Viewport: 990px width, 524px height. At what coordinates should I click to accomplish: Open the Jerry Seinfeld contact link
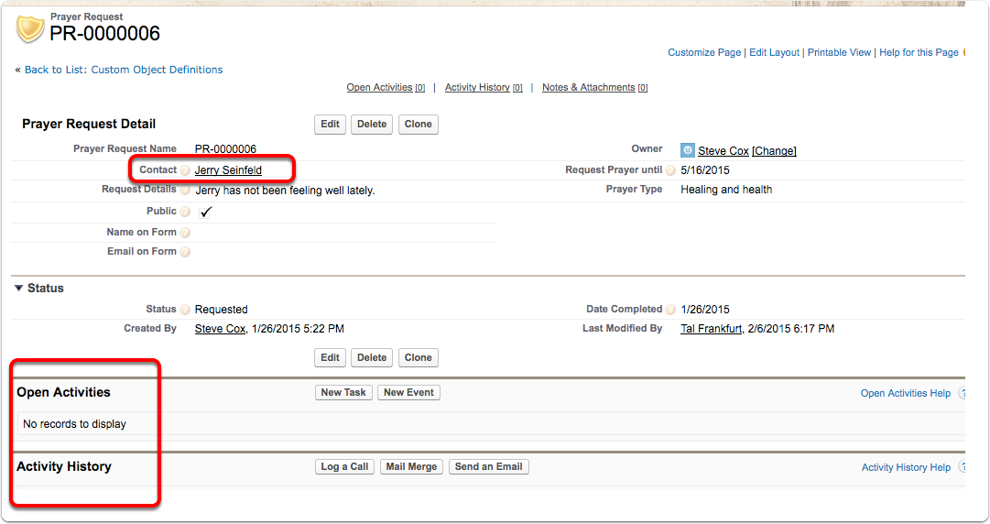tap(228, 169)
